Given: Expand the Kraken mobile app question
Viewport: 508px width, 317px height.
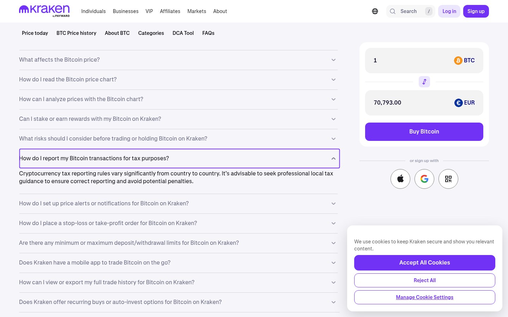Looking at the screenshot, I should tap(178, 263).
